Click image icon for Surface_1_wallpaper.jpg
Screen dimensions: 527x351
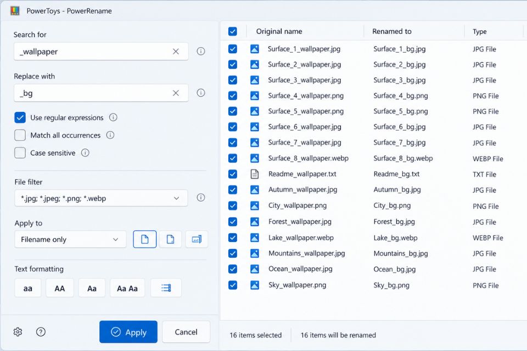[255, 49]
